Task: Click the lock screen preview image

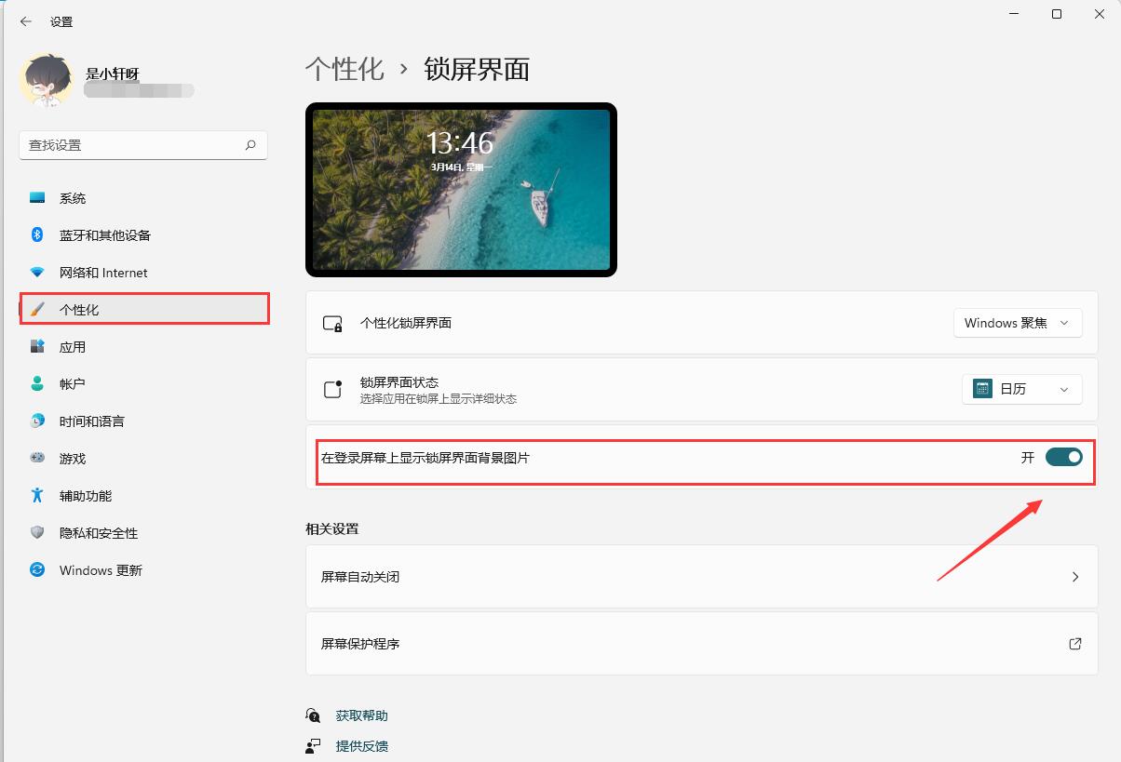Action: (x=460, y=189)
